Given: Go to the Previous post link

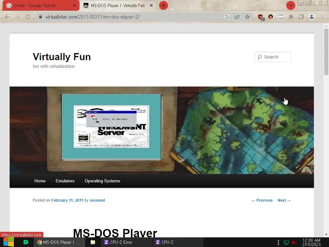Looking at the screenshot, I should click(262, 200).
